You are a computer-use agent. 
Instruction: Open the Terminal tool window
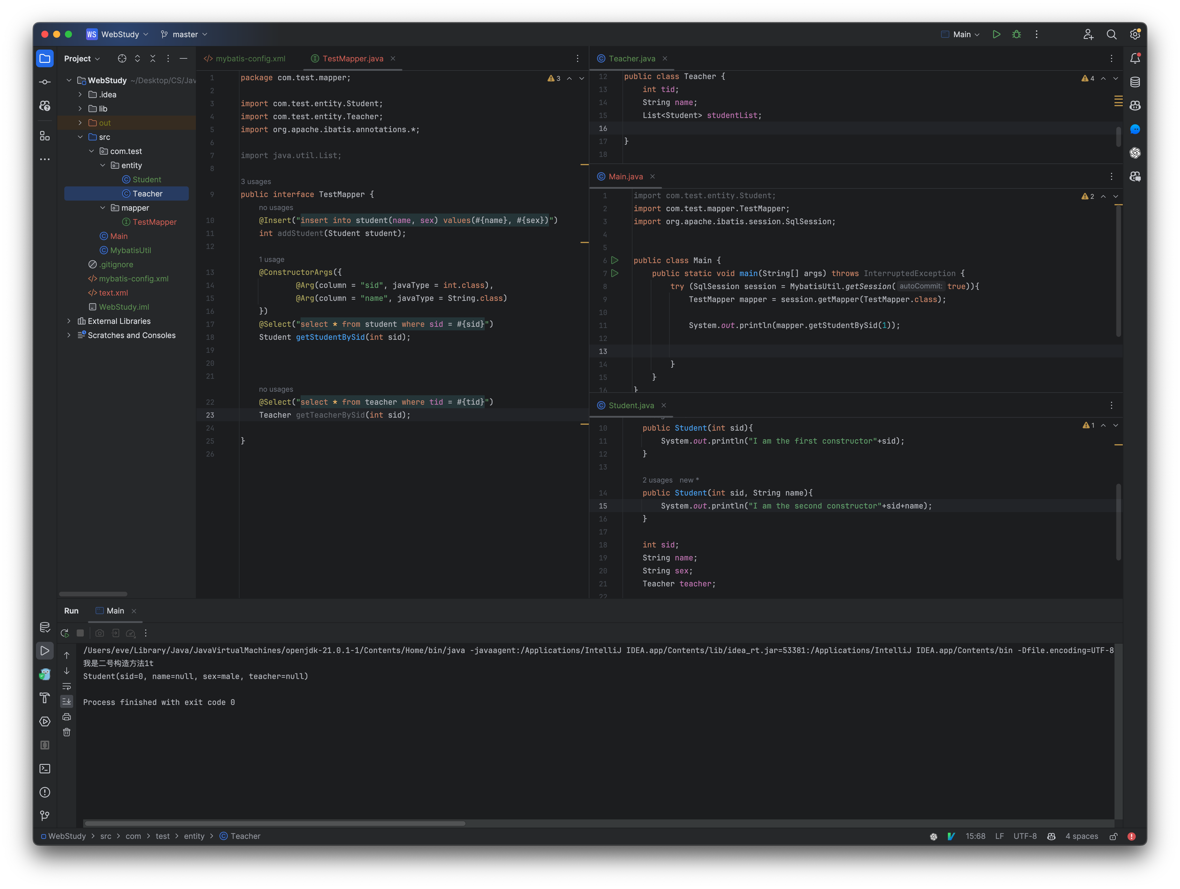pos(45,768)
